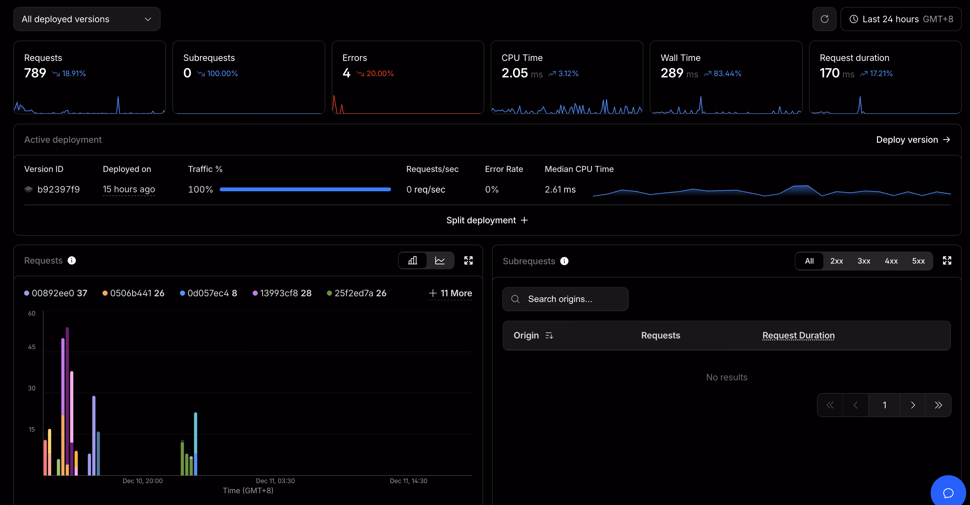Switch Requests chart to line view
Viewport: 970px width, 505px height.
pos(440,260)
